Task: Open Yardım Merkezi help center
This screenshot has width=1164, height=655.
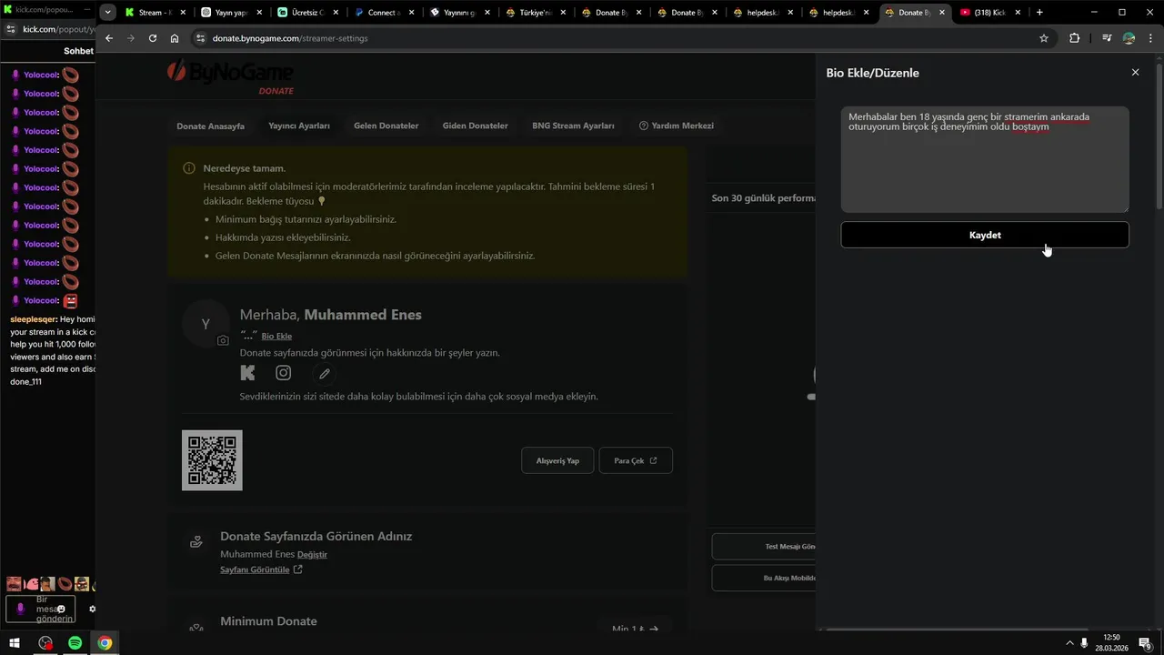Action: point(677,126)
